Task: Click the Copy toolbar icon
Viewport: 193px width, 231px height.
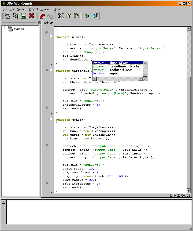Action: (69, 16)
